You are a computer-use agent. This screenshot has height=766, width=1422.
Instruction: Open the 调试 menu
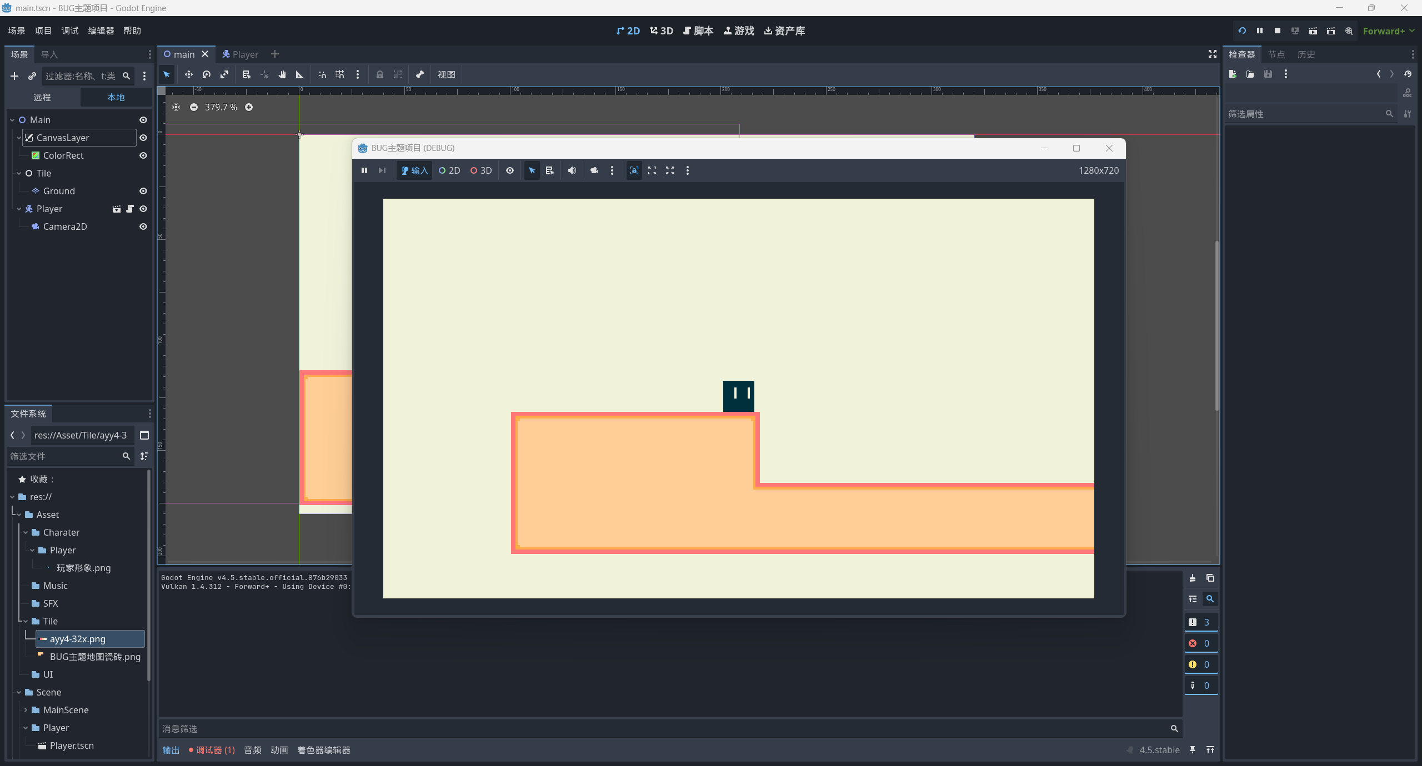point(70,31)
